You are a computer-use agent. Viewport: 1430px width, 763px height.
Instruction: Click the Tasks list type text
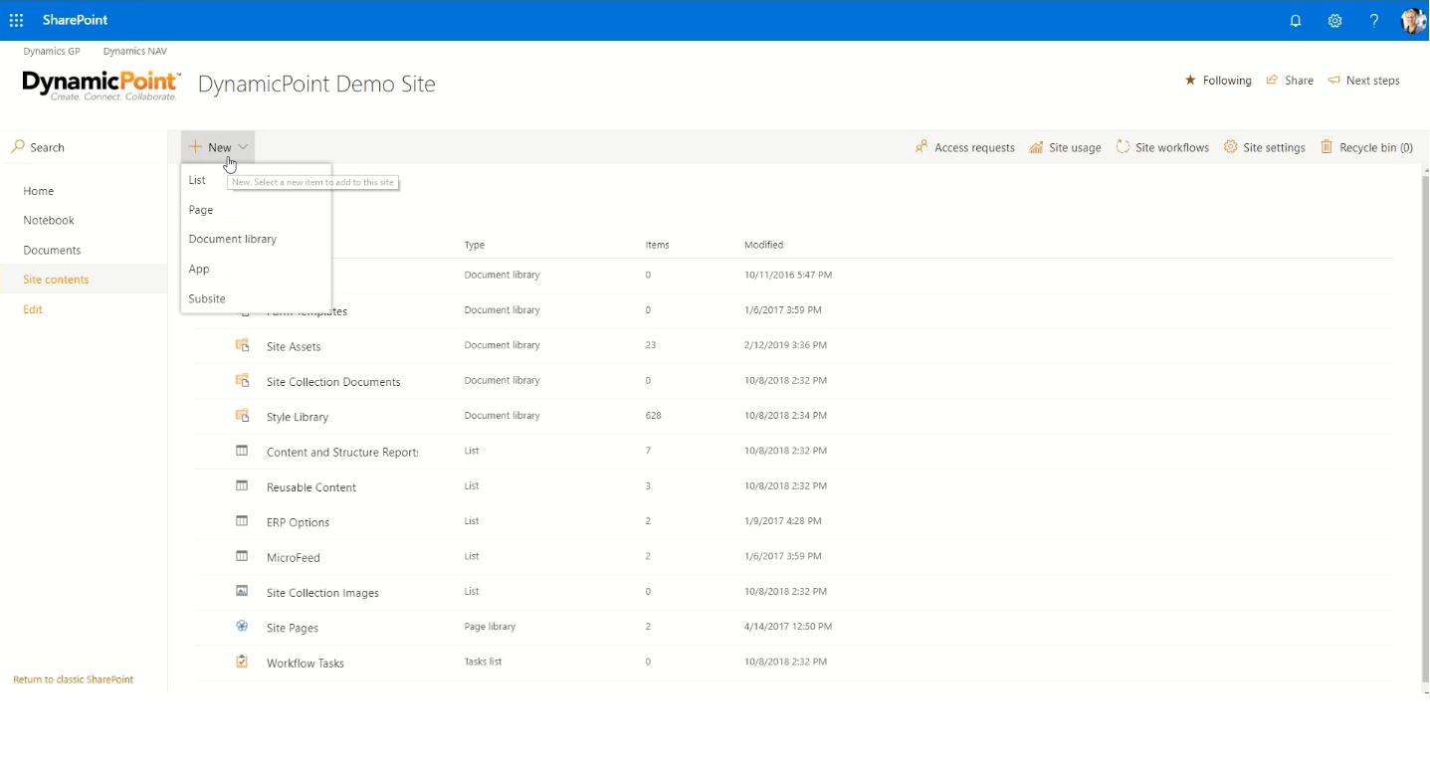point(483,662)
